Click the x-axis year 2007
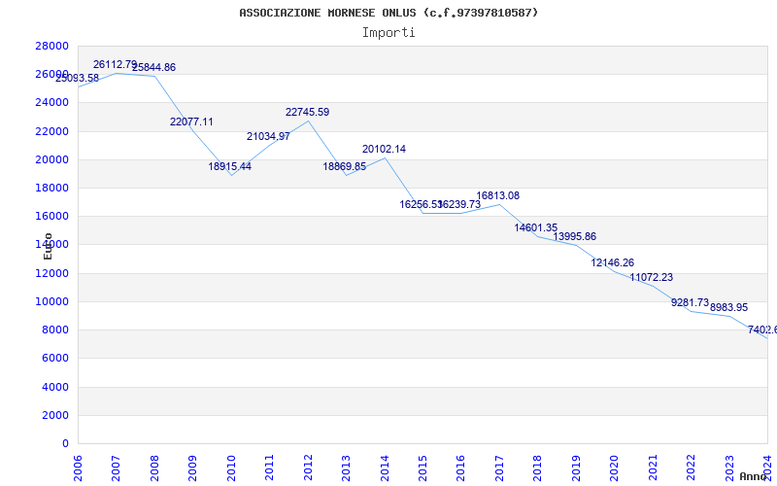This screenshot has height=486, width=777. coord(116,468)
